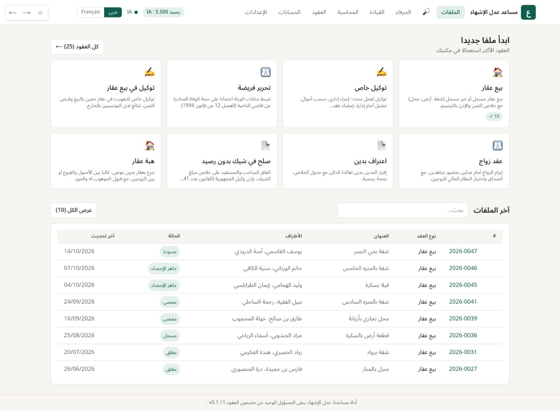Click the forward arrow navigation icon
Viewport: 560px width, 411px height.
coord(27,13)
